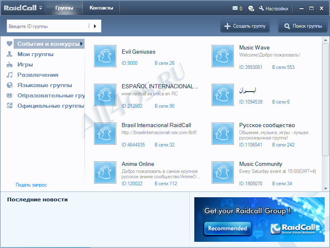330x248 pixels.
Task: Click the gamepad icon beside Игры
Action: [x=9, y=64]
